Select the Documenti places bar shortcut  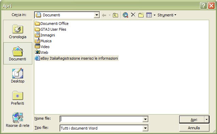tap(18, 54)
